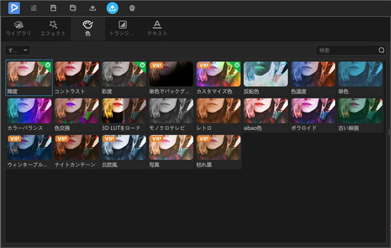Image resolution: width=391 pixels, height=248 pixels.
Task: Open the hamburger list menu icon
Action: pos(33,8)
